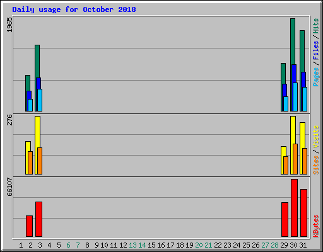
Task: Click the 66107 KBytes axis maximum label
Action: click(9, 186)
